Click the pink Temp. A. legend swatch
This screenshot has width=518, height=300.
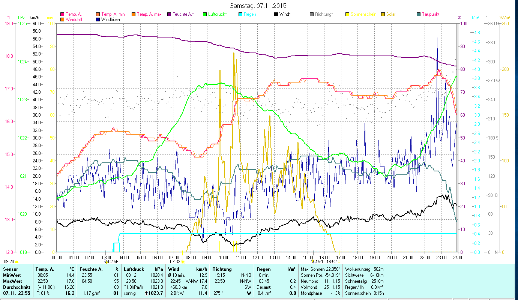[x=62, y=15]
